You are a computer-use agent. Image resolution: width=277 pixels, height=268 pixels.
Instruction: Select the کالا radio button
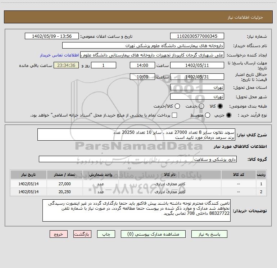pyautogui.click(x=220, y=106)
